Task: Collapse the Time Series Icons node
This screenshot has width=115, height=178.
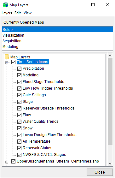Action: coord(7,62)
